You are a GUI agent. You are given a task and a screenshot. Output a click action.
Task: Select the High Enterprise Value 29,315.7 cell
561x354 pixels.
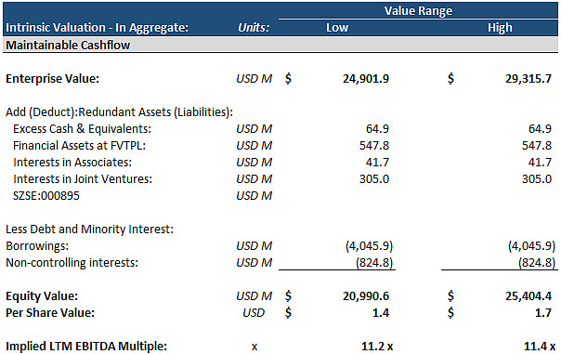tap(528, 78)
